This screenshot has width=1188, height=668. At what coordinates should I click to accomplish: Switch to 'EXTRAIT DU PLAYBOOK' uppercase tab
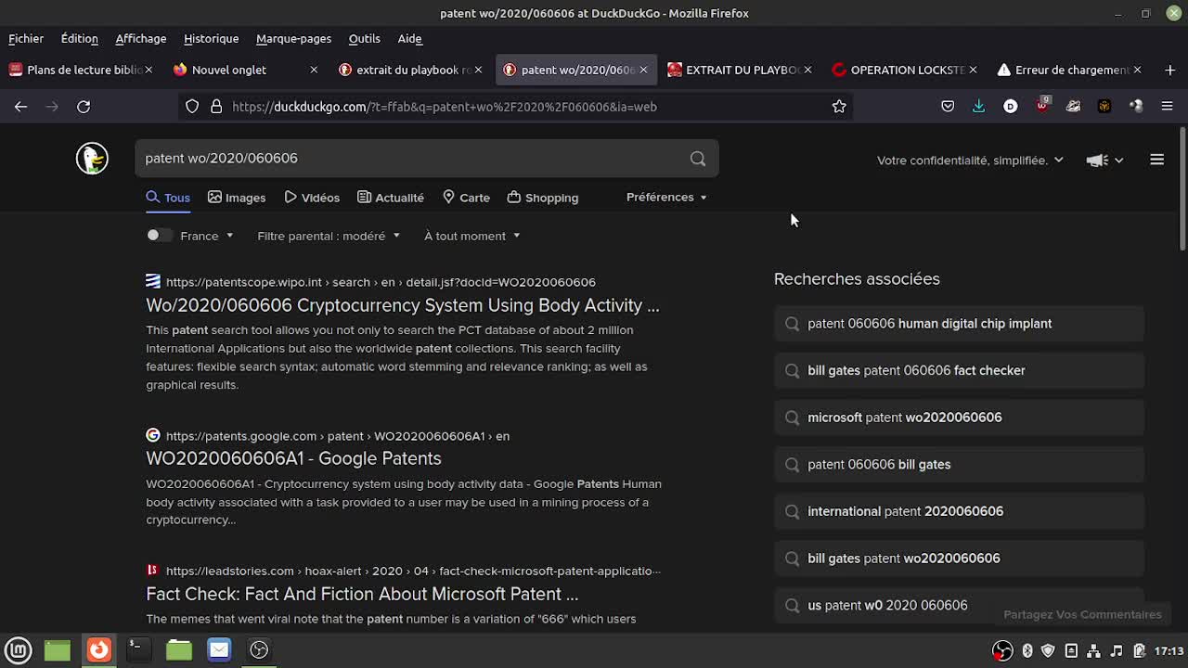(738, 70)
